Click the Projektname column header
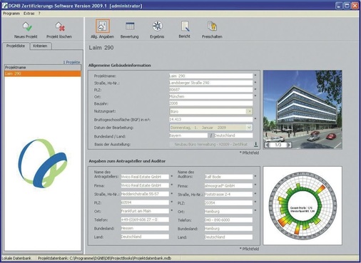The width and height of the screenshot is (361, 263). [x=43, y=68]
